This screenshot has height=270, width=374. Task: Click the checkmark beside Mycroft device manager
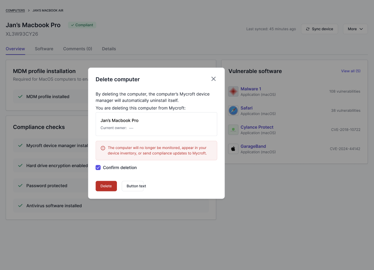tap(20, 145)
